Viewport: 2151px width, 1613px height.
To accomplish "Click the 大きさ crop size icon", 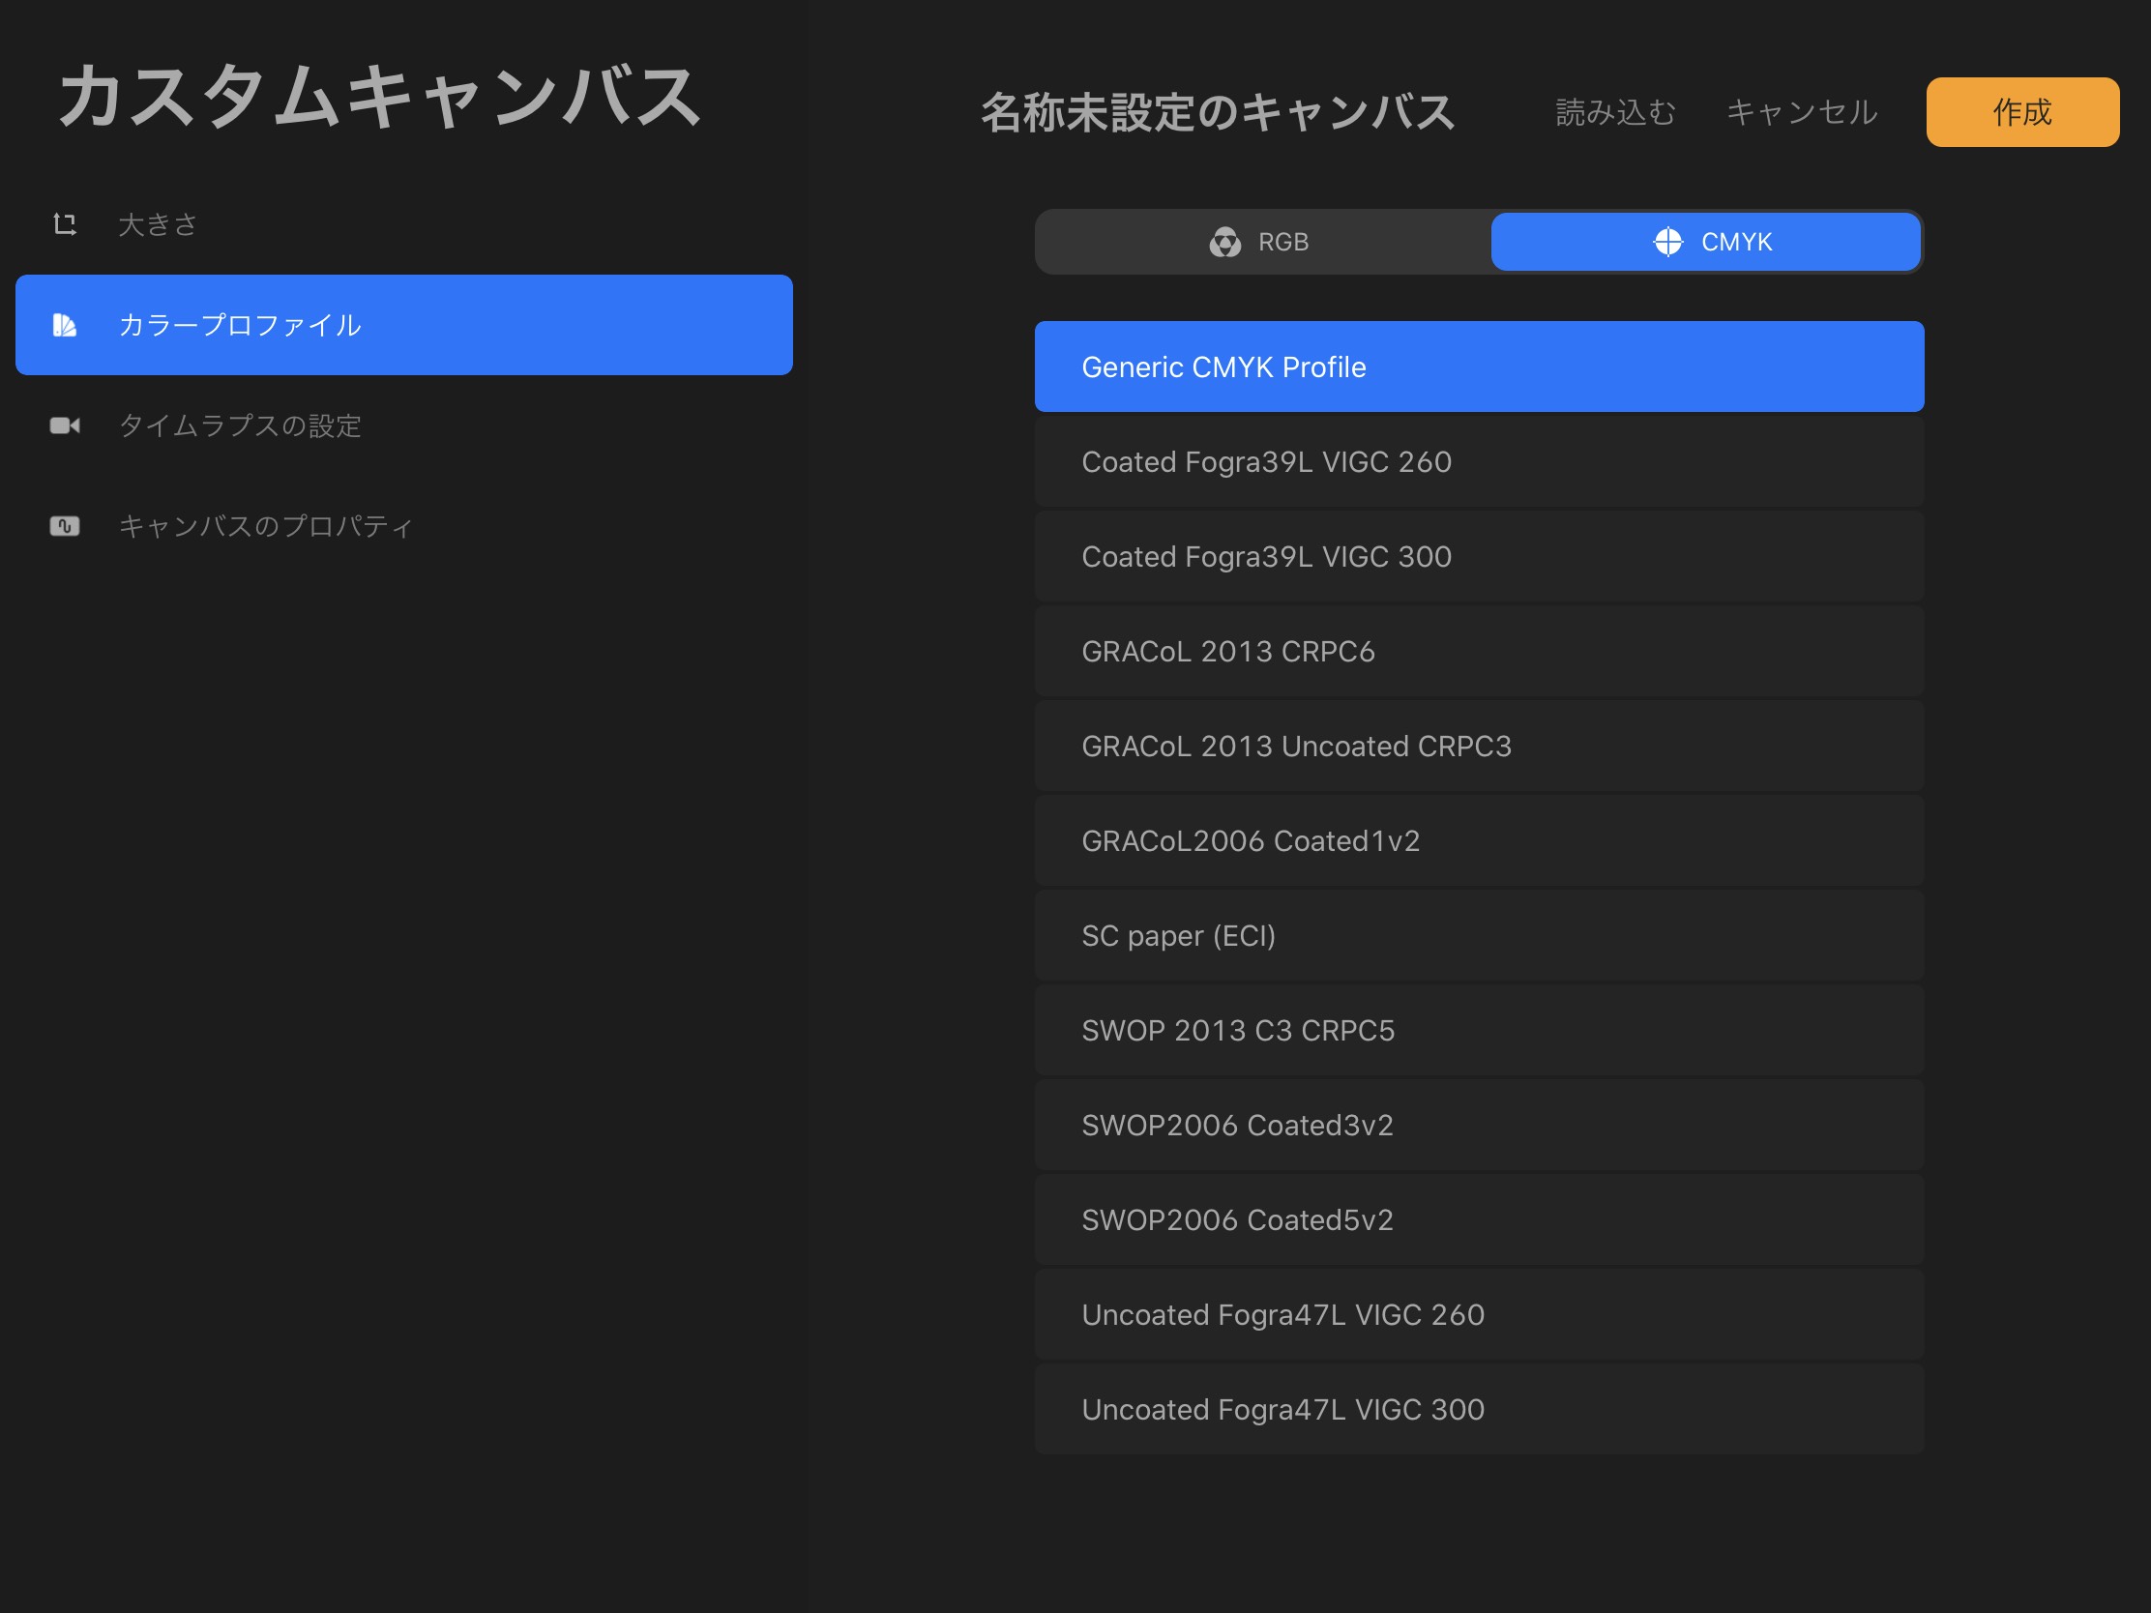I will coord(64,224).
